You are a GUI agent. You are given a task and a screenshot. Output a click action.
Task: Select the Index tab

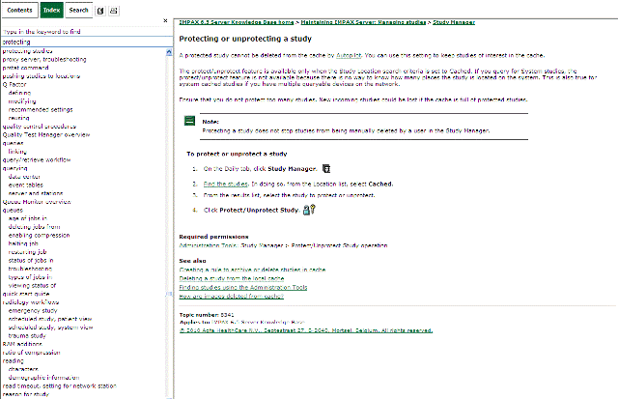tap(51, 10)
